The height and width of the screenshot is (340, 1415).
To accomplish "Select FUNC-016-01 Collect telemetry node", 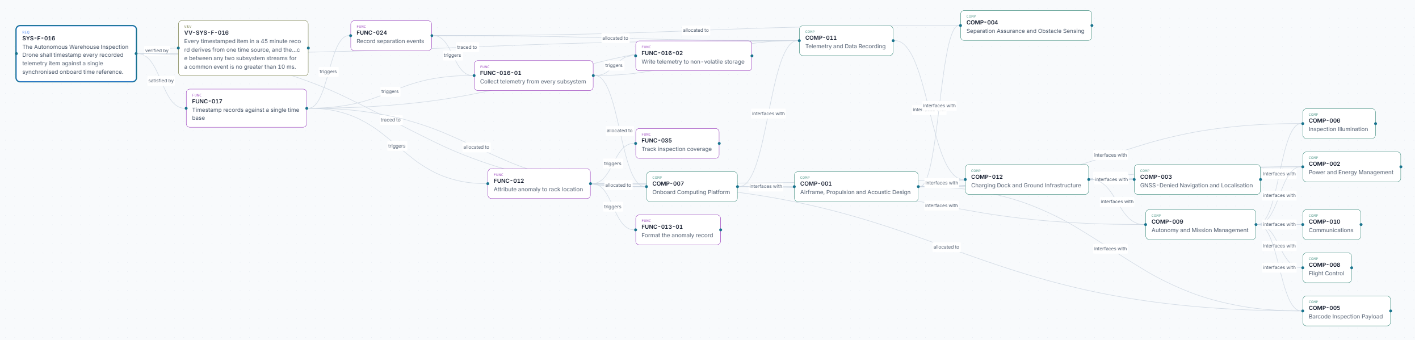I will click(534, 75).
